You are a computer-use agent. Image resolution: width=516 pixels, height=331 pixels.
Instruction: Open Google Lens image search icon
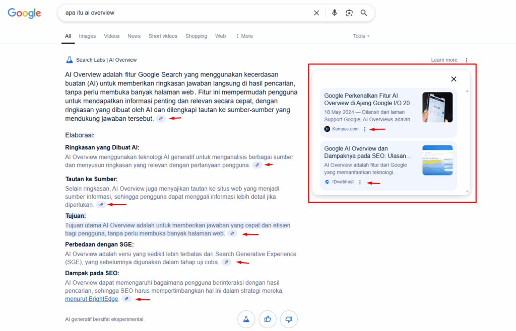pos(349,13)
